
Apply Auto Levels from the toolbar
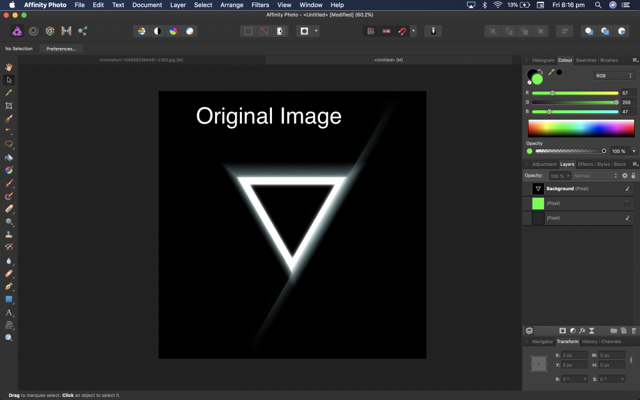point(141,30)
